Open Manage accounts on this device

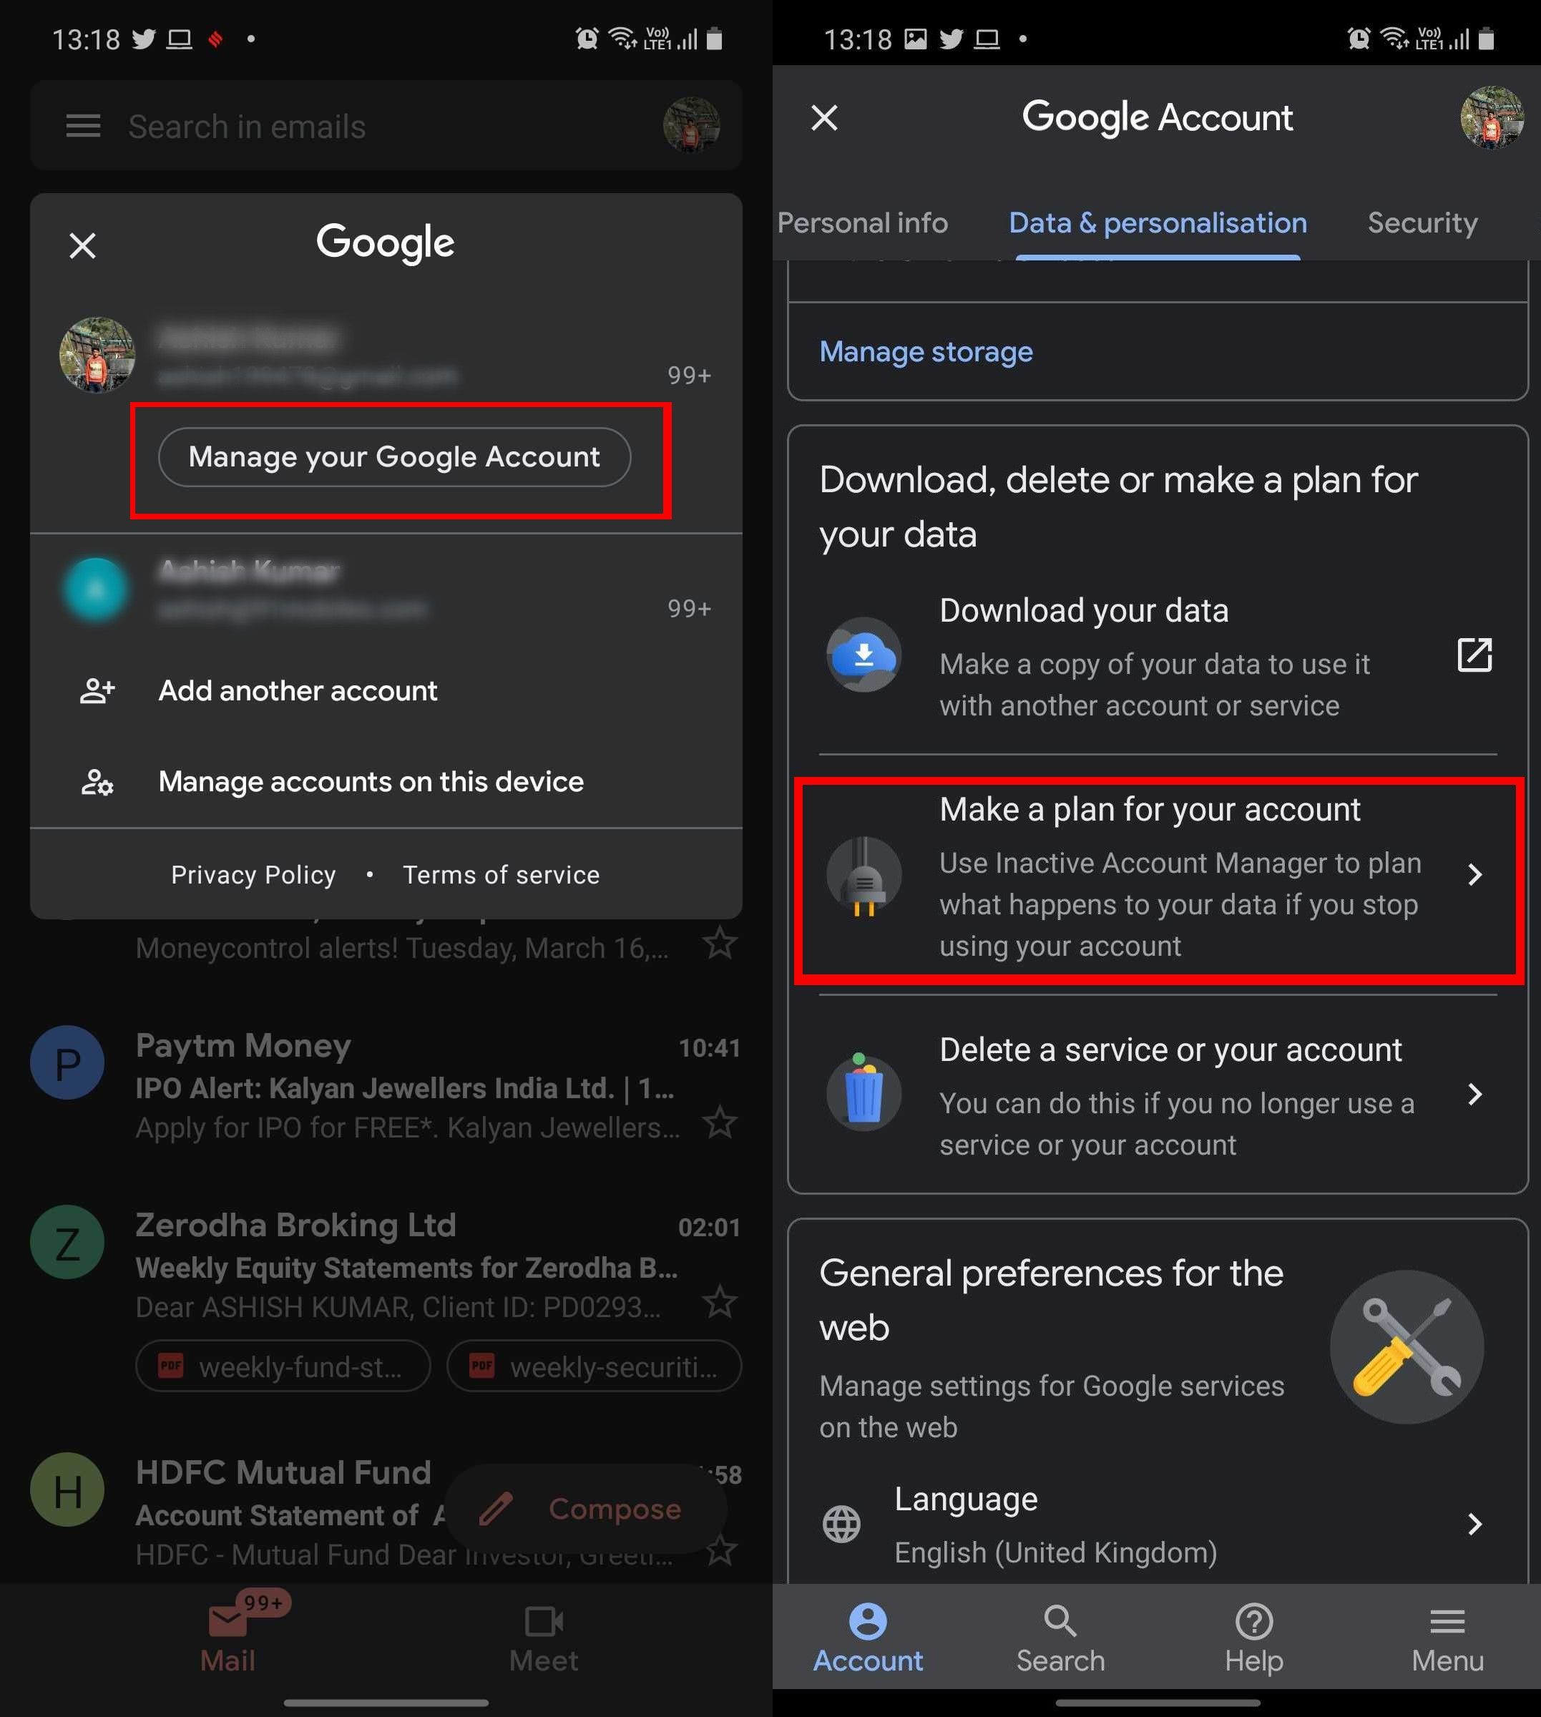[371, 778]
